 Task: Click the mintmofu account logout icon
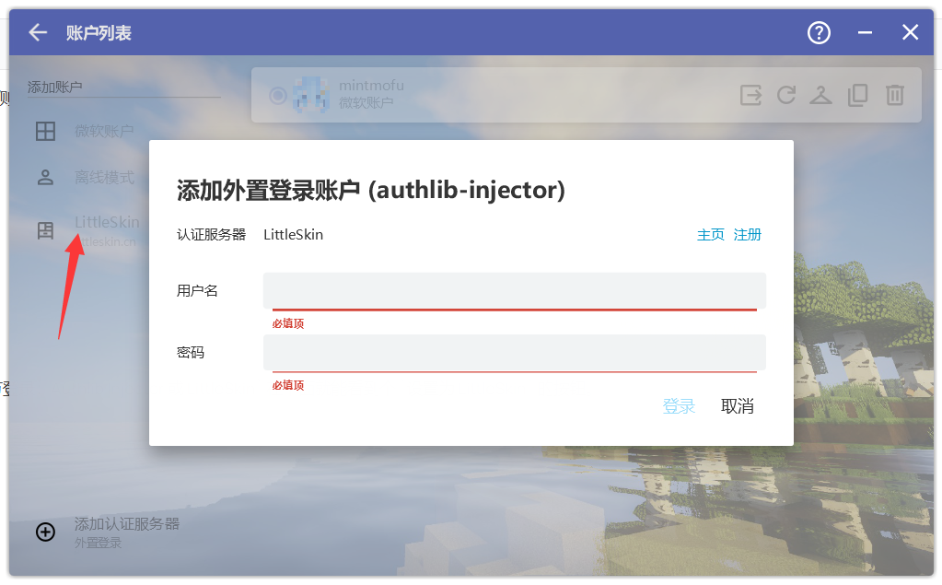pos(751,95)
